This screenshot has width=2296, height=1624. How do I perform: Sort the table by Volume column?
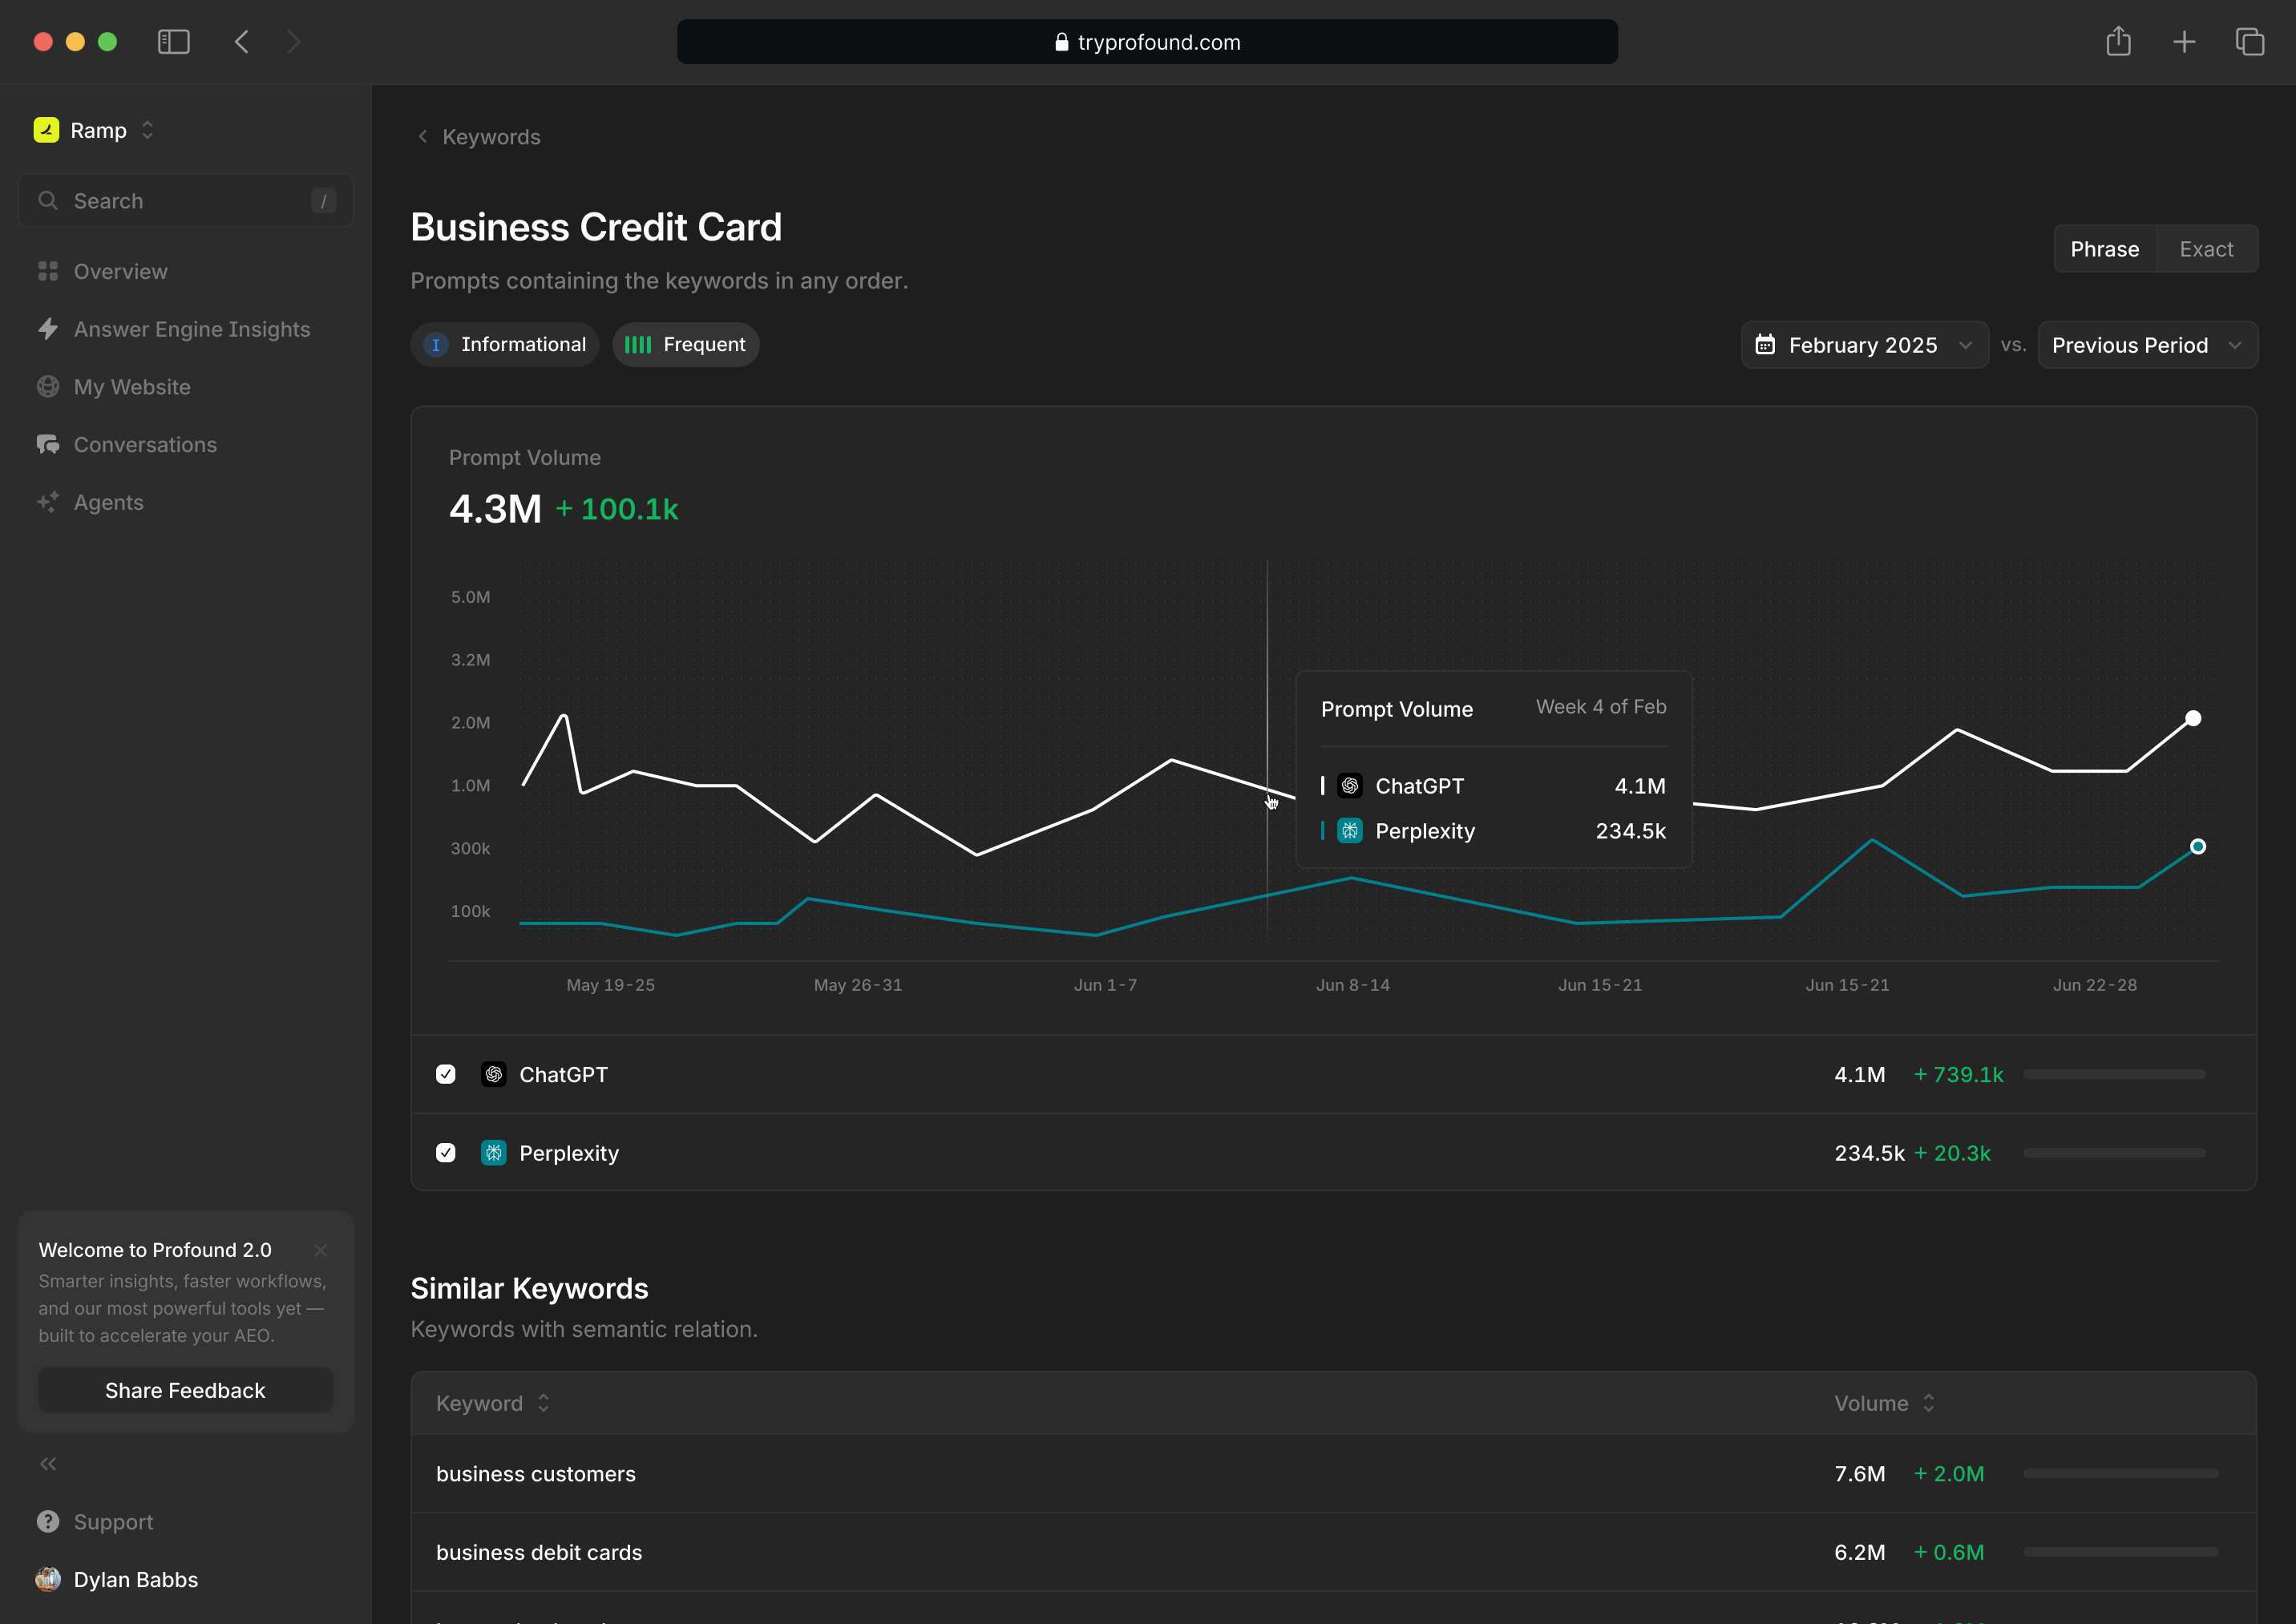[x=1884, y=1403]
